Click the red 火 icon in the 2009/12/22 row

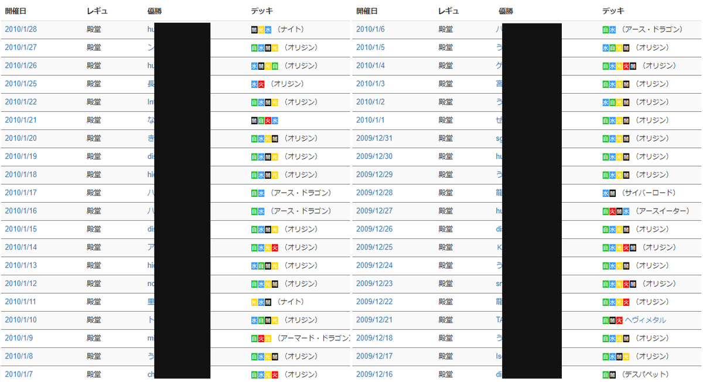[x=626, y=302]
